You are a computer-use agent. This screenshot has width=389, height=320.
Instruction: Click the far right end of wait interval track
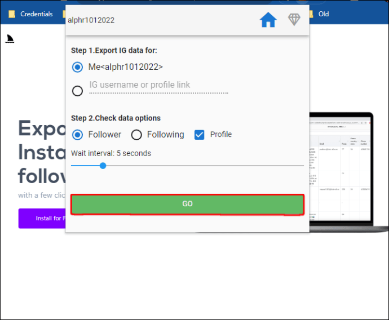302,166
